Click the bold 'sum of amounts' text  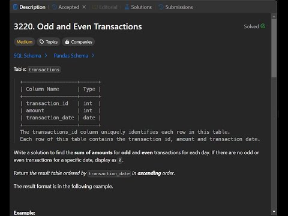pyautogui.click(x=93, y=152)
